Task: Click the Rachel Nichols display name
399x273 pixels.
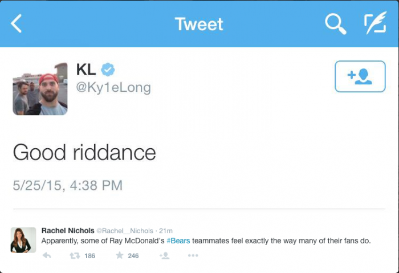Action: 67,230
